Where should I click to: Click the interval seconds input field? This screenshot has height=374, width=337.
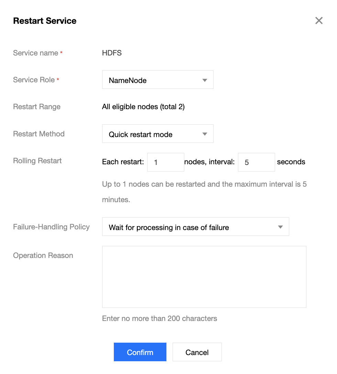(x=256, y=162)
